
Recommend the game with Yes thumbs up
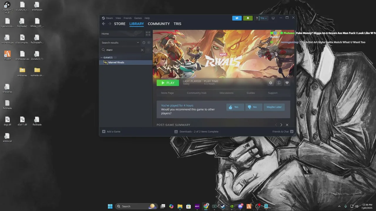[x=235, y=107]
